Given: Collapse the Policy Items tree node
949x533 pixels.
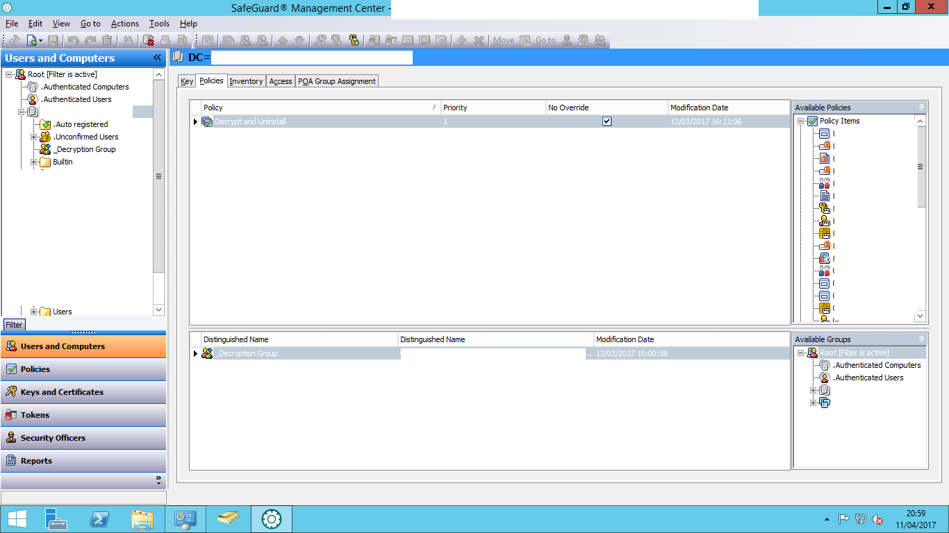Looking at the screenshot, I should [x=800, y=121].
